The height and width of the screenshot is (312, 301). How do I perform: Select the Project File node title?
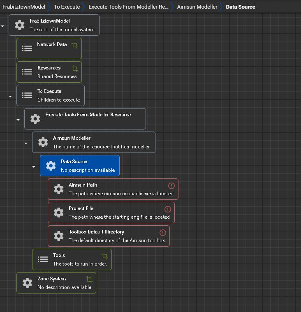click(81, 208)
